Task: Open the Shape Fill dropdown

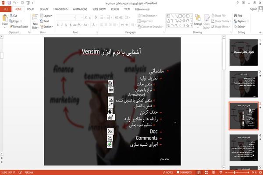Action: (x=219, y=16)
